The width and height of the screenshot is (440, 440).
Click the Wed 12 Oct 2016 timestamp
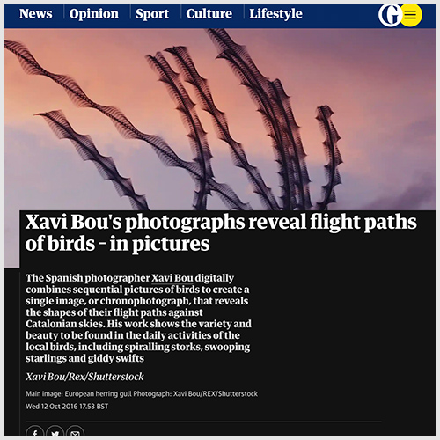click(x=67, y=407)
